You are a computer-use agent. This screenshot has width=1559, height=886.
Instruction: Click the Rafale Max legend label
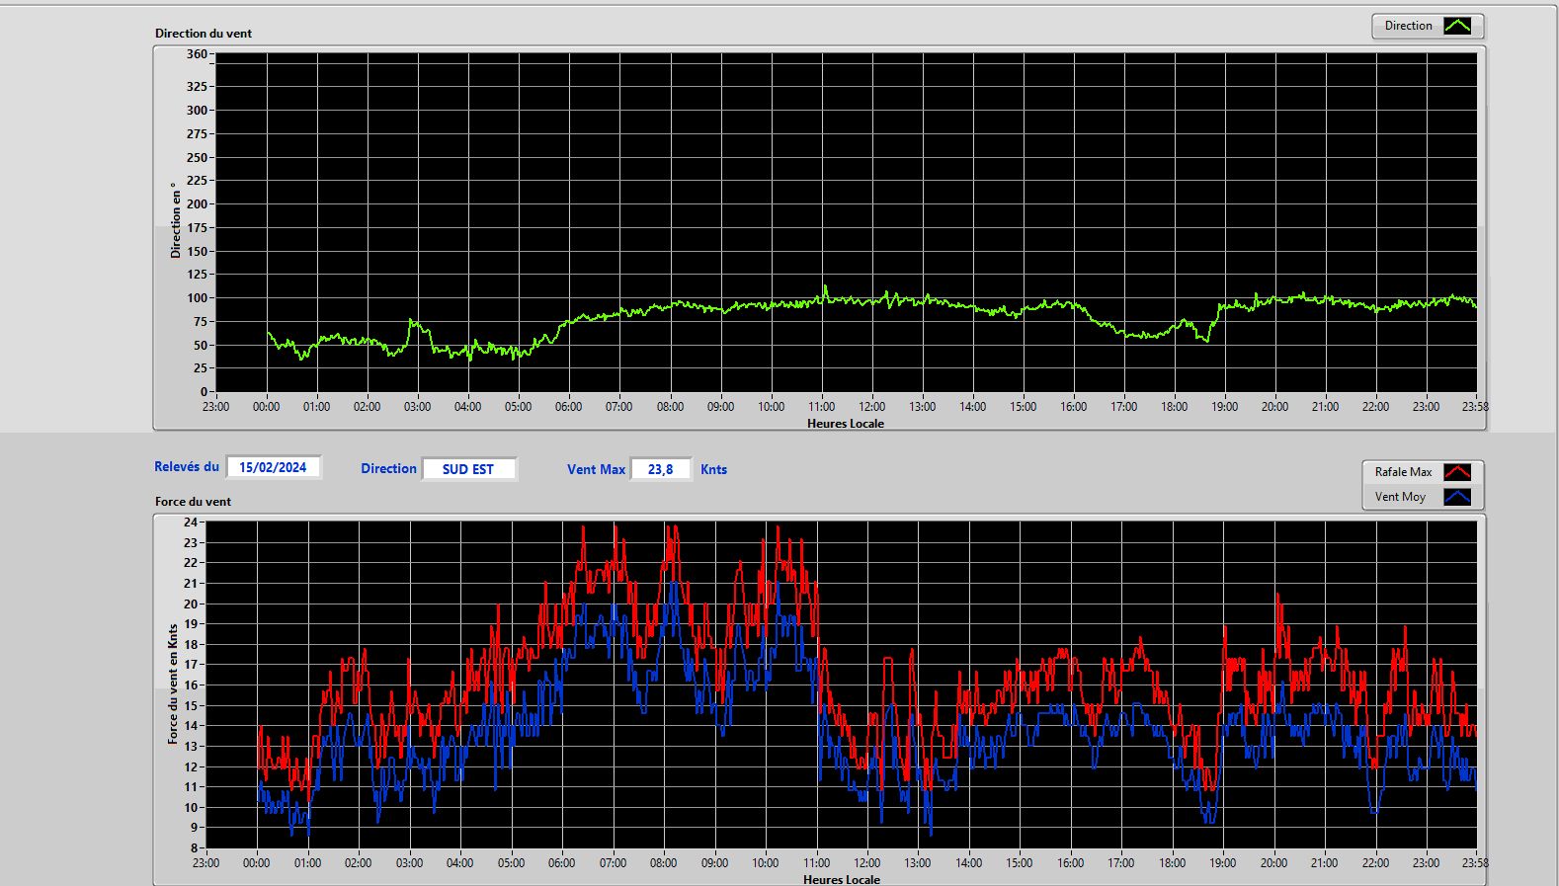1403,472
